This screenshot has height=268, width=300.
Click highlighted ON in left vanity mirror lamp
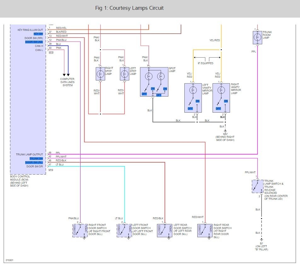198,101
